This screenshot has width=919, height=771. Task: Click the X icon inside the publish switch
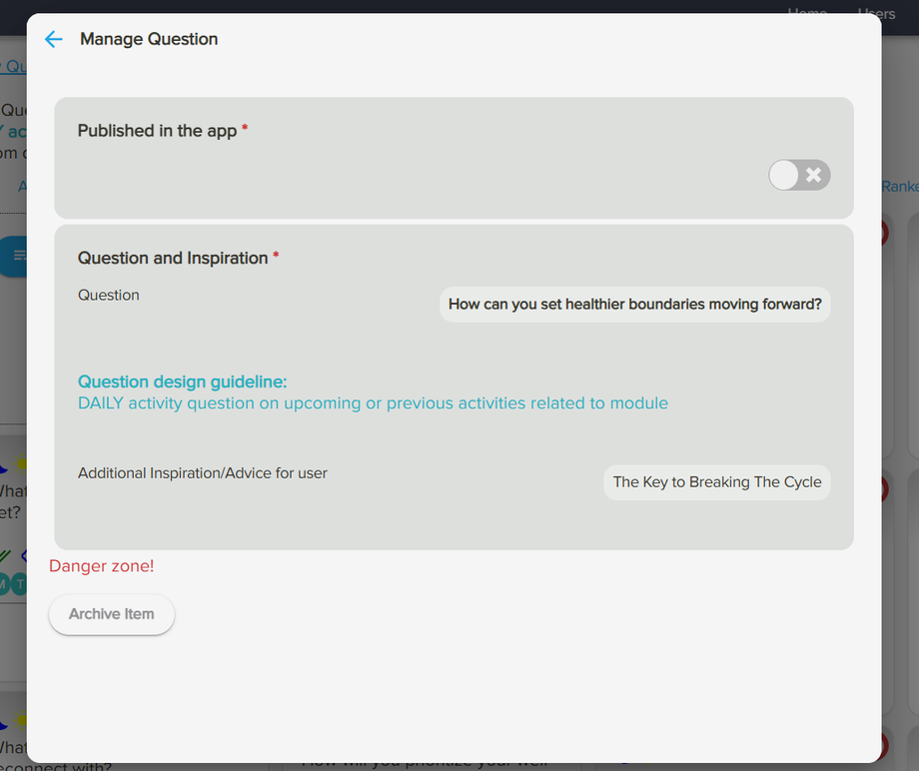[x=812, y=175]
